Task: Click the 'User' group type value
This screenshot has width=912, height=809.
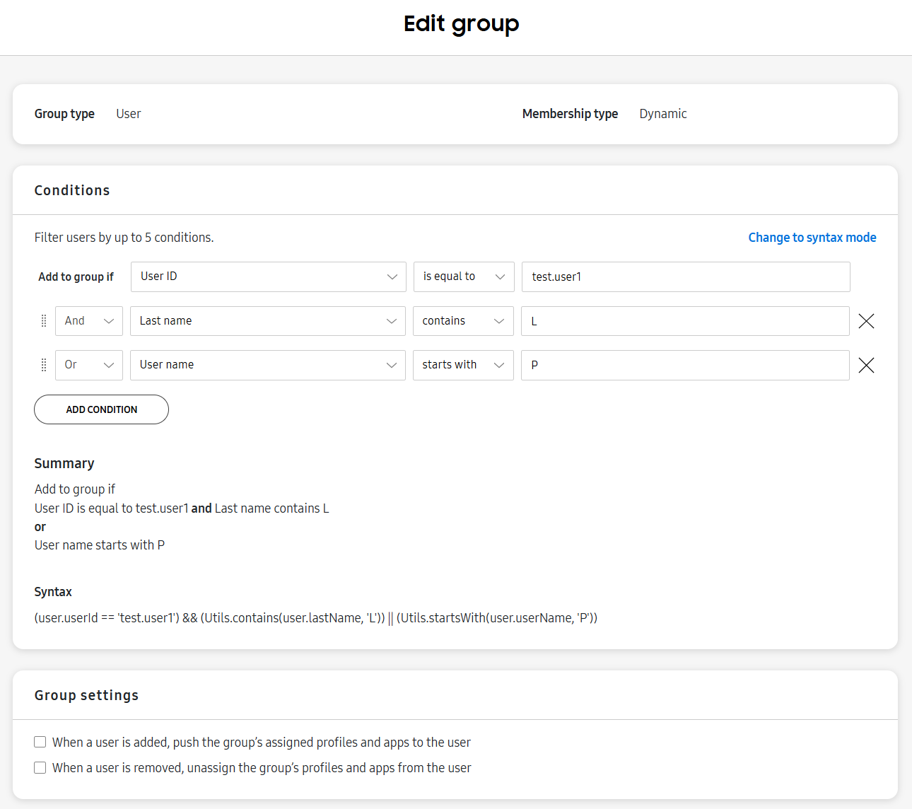Action: [x=129, y=114]
